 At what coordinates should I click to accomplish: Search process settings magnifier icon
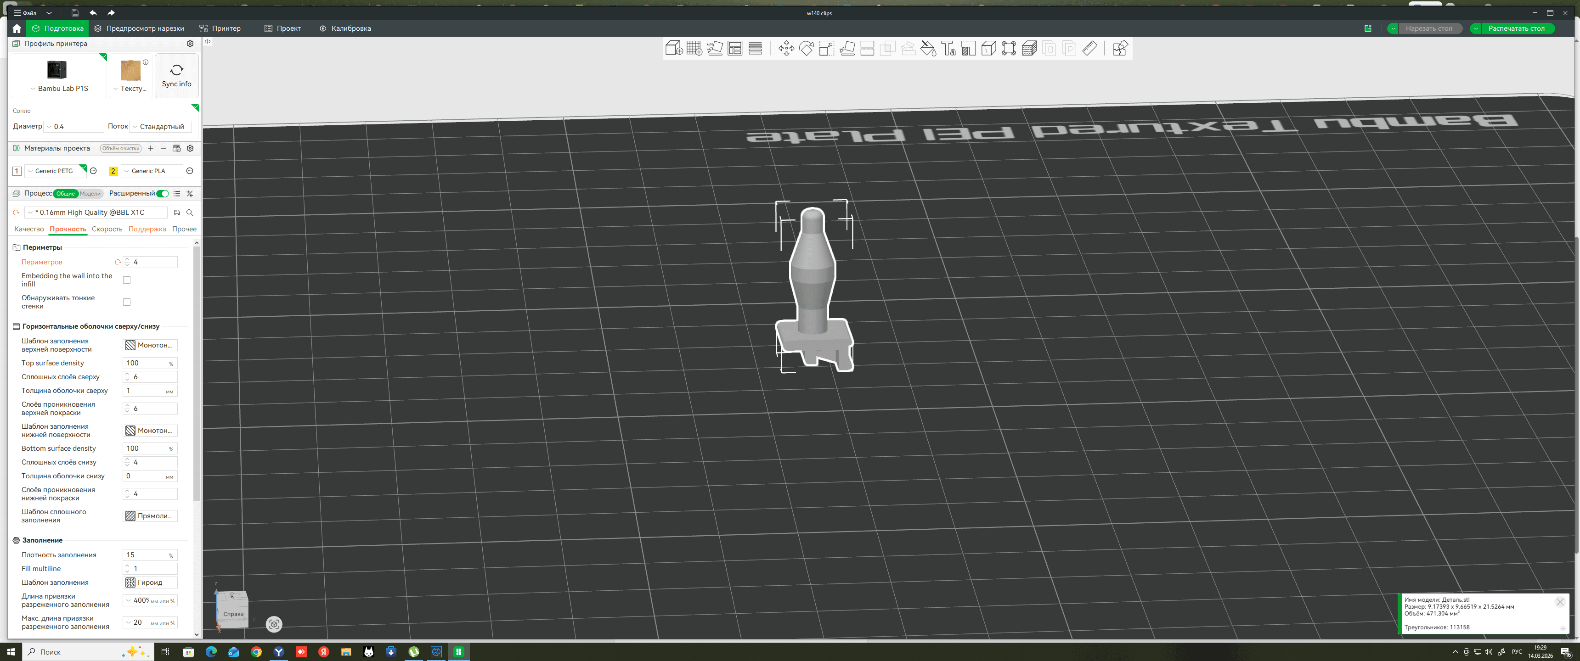pos(190,213)
